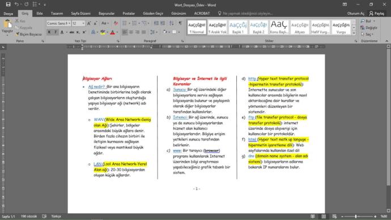Click the sort A-Z icon

[172, 23]
